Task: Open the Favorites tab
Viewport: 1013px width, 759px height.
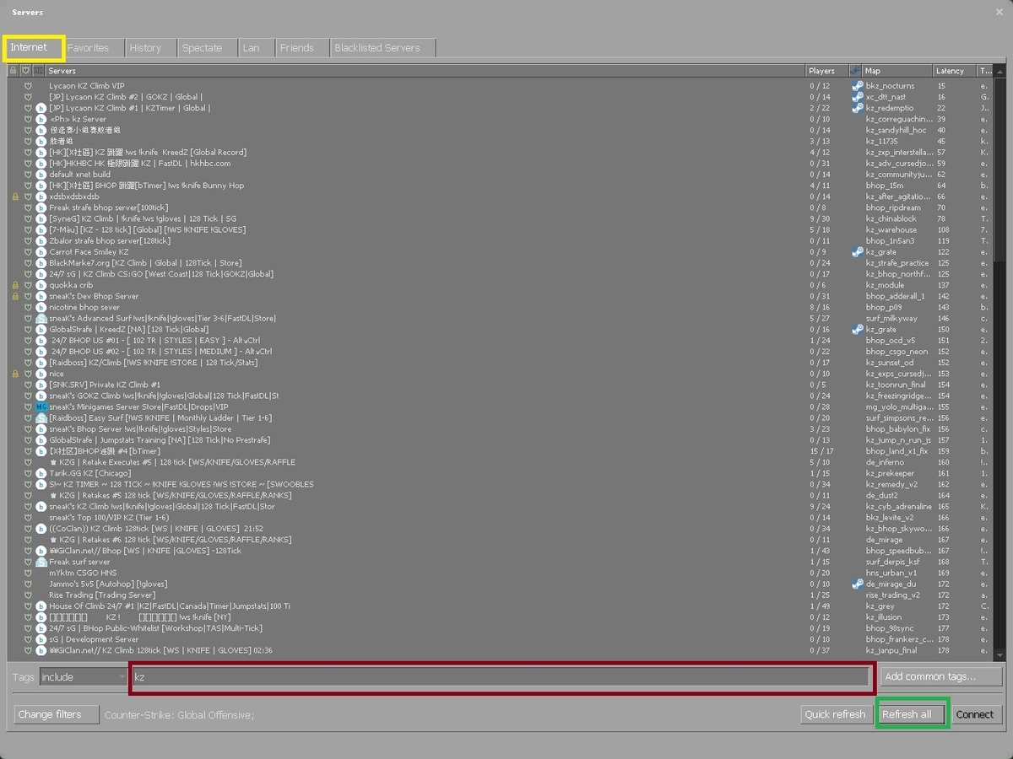Action: [93, 48]
